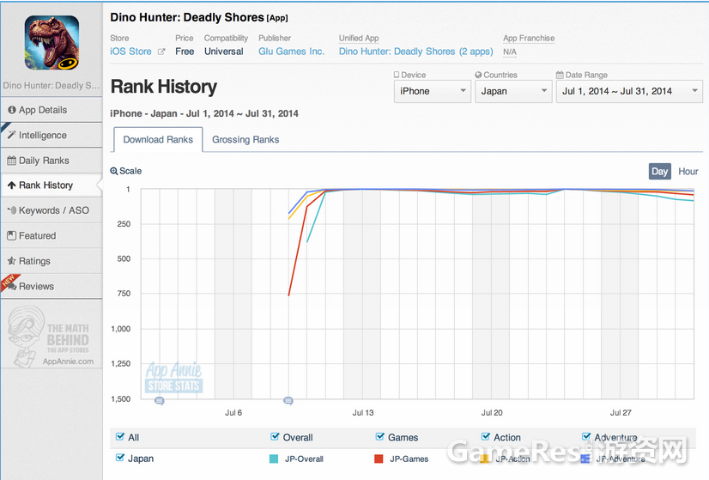
Task: Select Rank History in the sidebar
Action: (x=52, y=185)
